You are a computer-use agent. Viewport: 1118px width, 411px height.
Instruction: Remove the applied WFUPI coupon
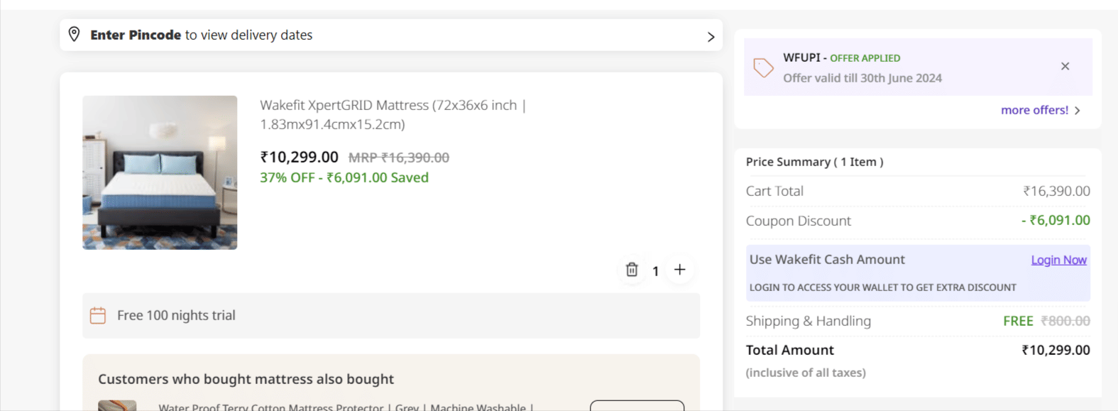pyautogui.click(x=1065, y=66)
